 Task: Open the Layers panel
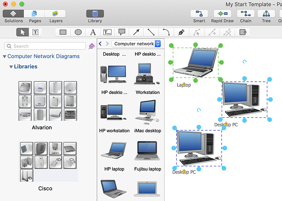tap(55, 14)
